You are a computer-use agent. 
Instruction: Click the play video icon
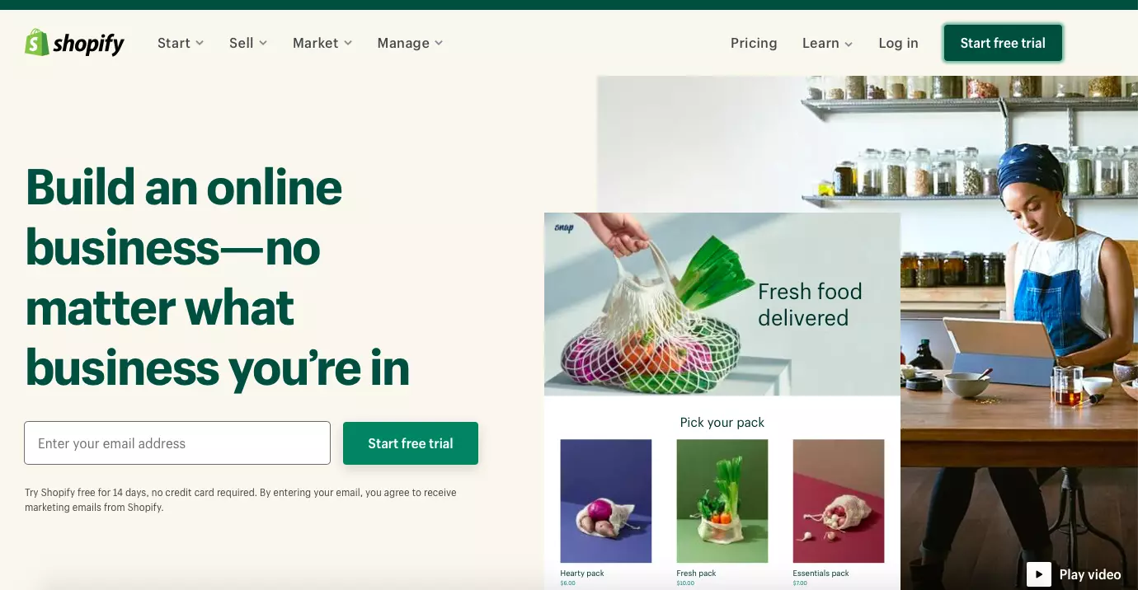pos(1039,574)
